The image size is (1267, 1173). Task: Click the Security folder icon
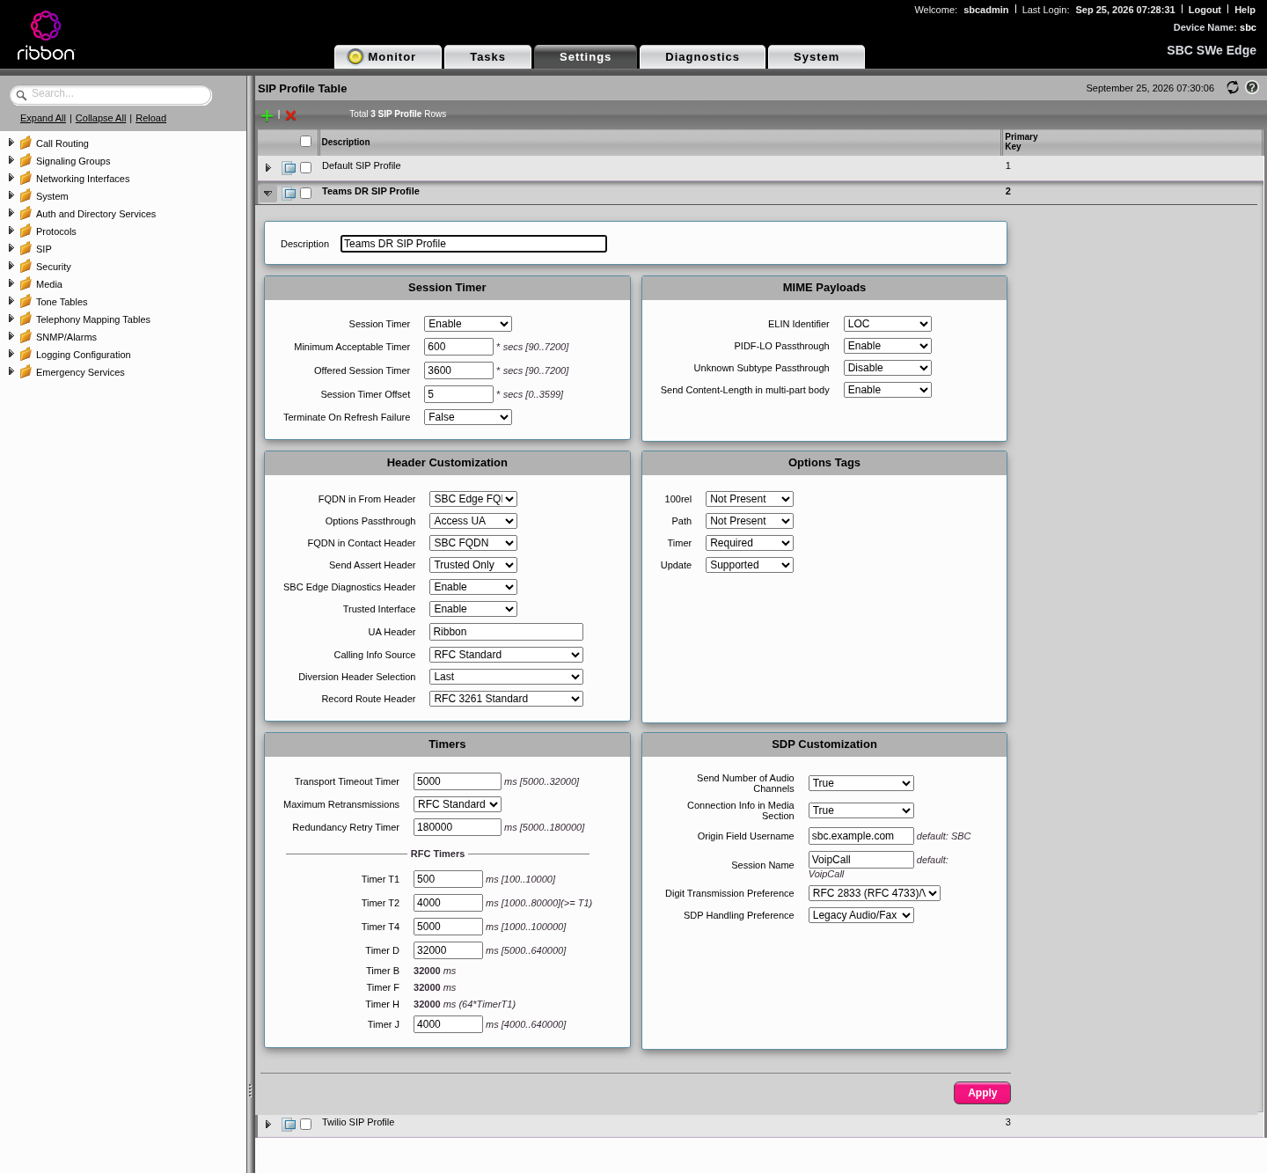[x=26, y=266]
